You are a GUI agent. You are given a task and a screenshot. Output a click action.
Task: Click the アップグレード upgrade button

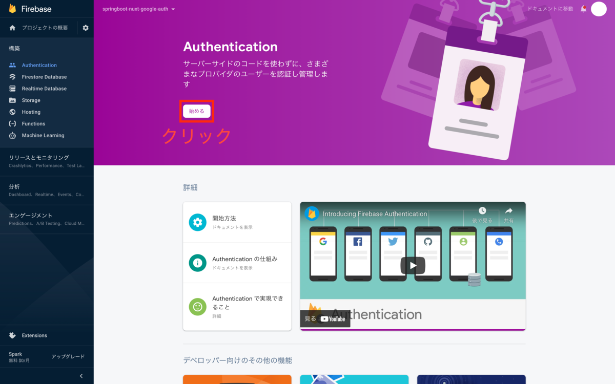68,356
